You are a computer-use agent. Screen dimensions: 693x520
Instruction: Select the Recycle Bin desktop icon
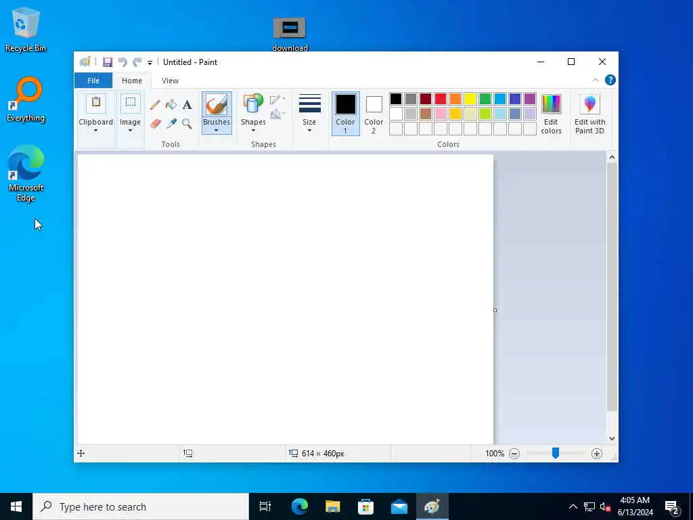coord(25,30)
